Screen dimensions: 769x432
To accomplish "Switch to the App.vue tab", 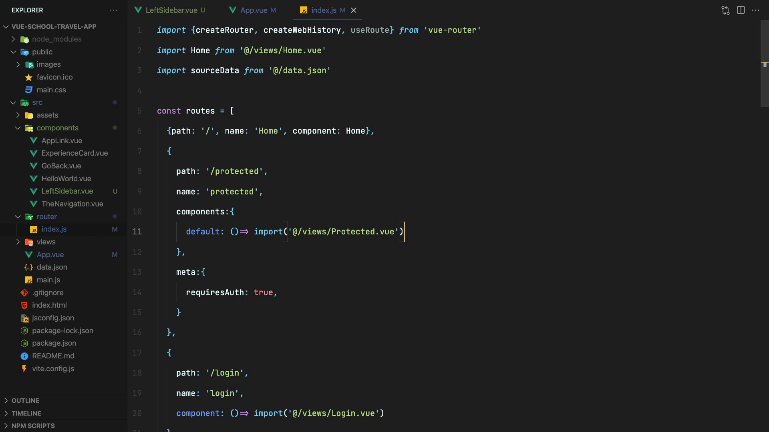I will point(254,10).
